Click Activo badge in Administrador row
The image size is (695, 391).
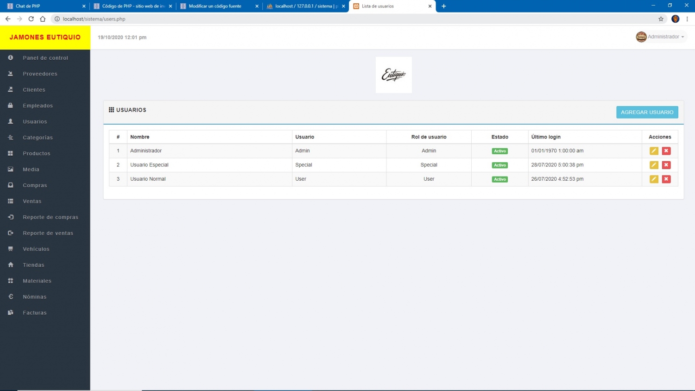pos(500,151)
